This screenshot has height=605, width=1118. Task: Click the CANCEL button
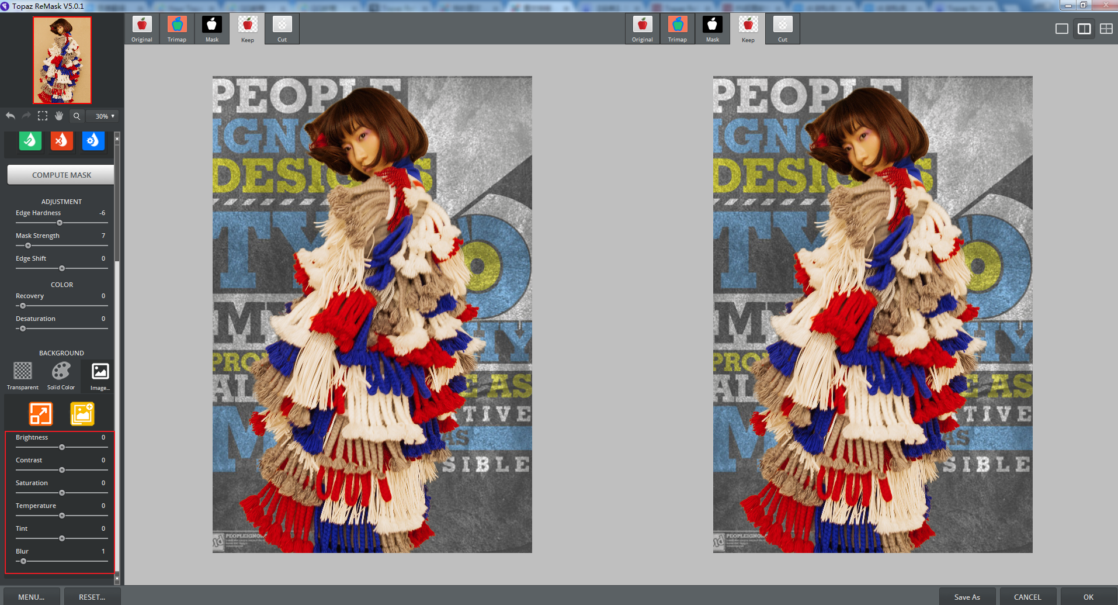(1027, 597)
